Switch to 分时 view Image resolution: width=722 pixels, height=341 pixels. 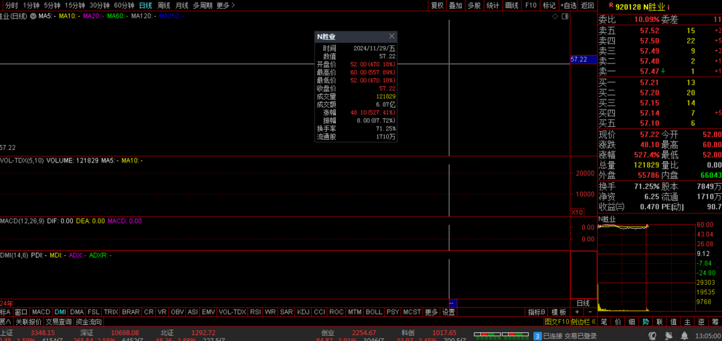click(11, 5)
